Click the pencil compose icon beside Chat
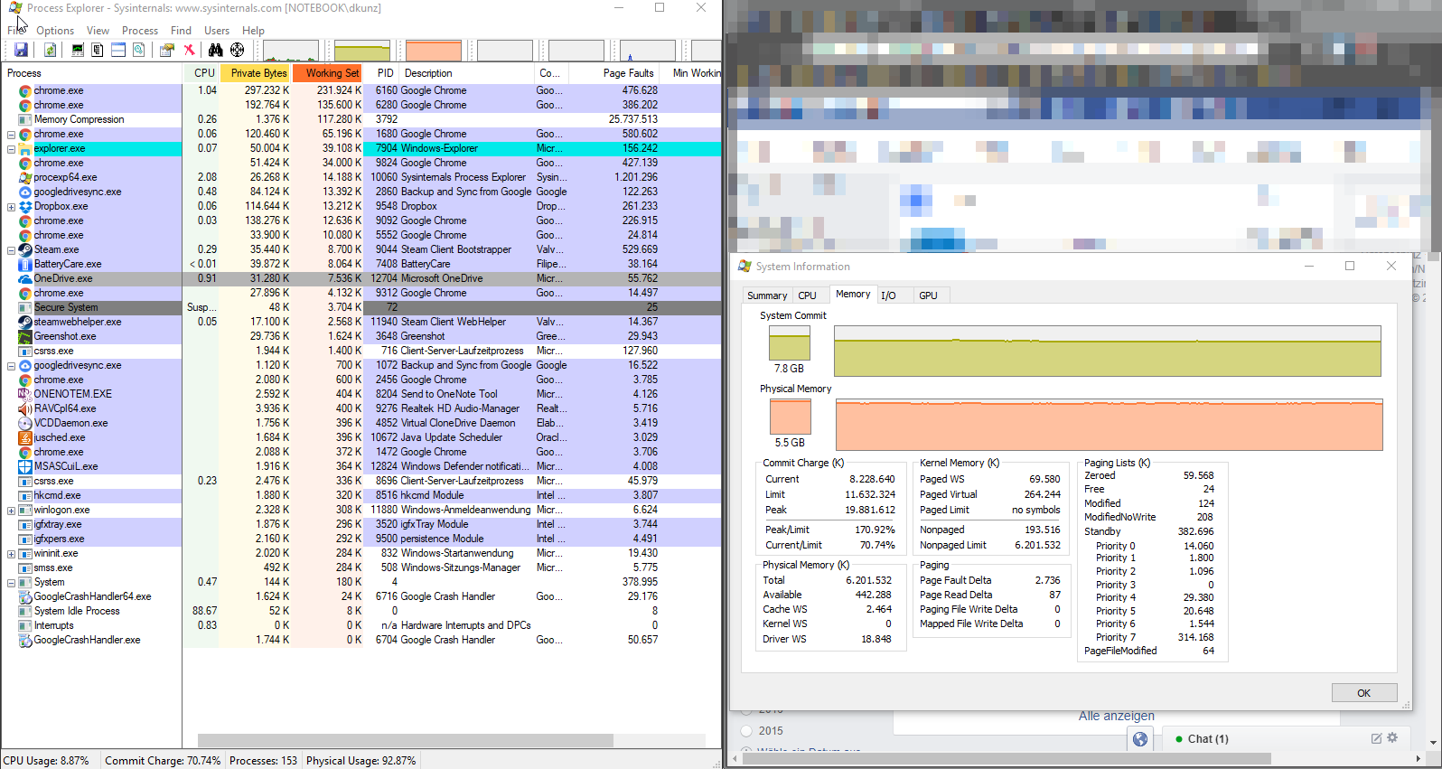This screenshot has width=1442, height=769. [1376, 738]
